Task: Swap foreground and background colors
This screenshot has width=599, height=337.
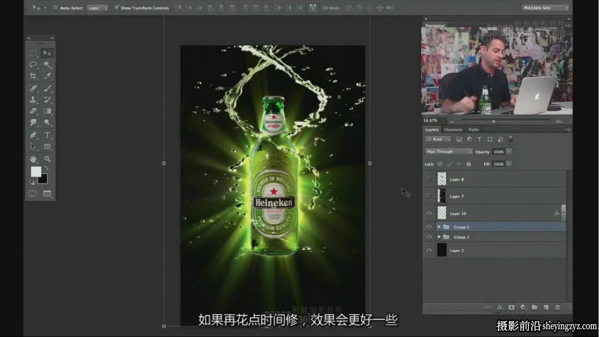Action: (x=46, y=168)
